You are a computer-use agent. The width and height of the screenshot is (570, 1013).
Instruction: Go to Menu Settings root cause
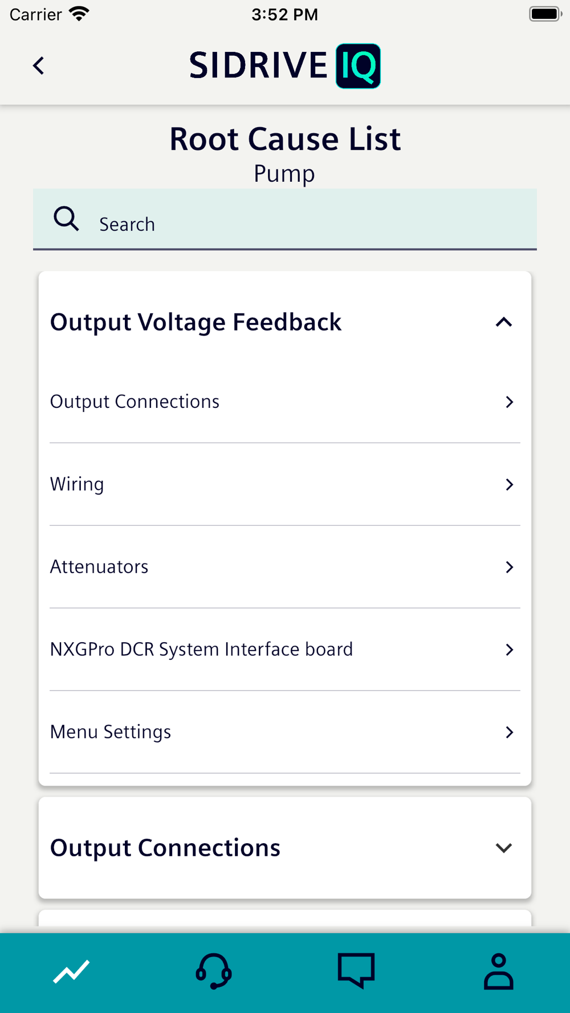(111, 732)
